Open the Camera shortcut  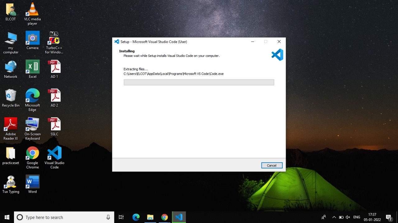(32, 41)
